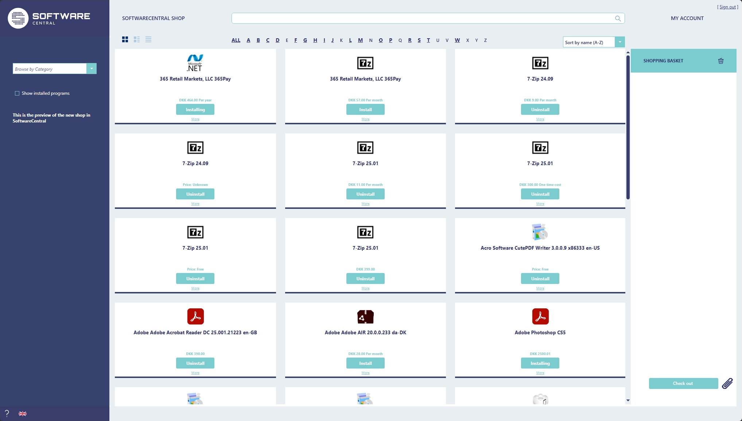Change language with the UK flag icon
Image resolution: width=742 pixels, height=421 pixels.
(x=23, y=414)
